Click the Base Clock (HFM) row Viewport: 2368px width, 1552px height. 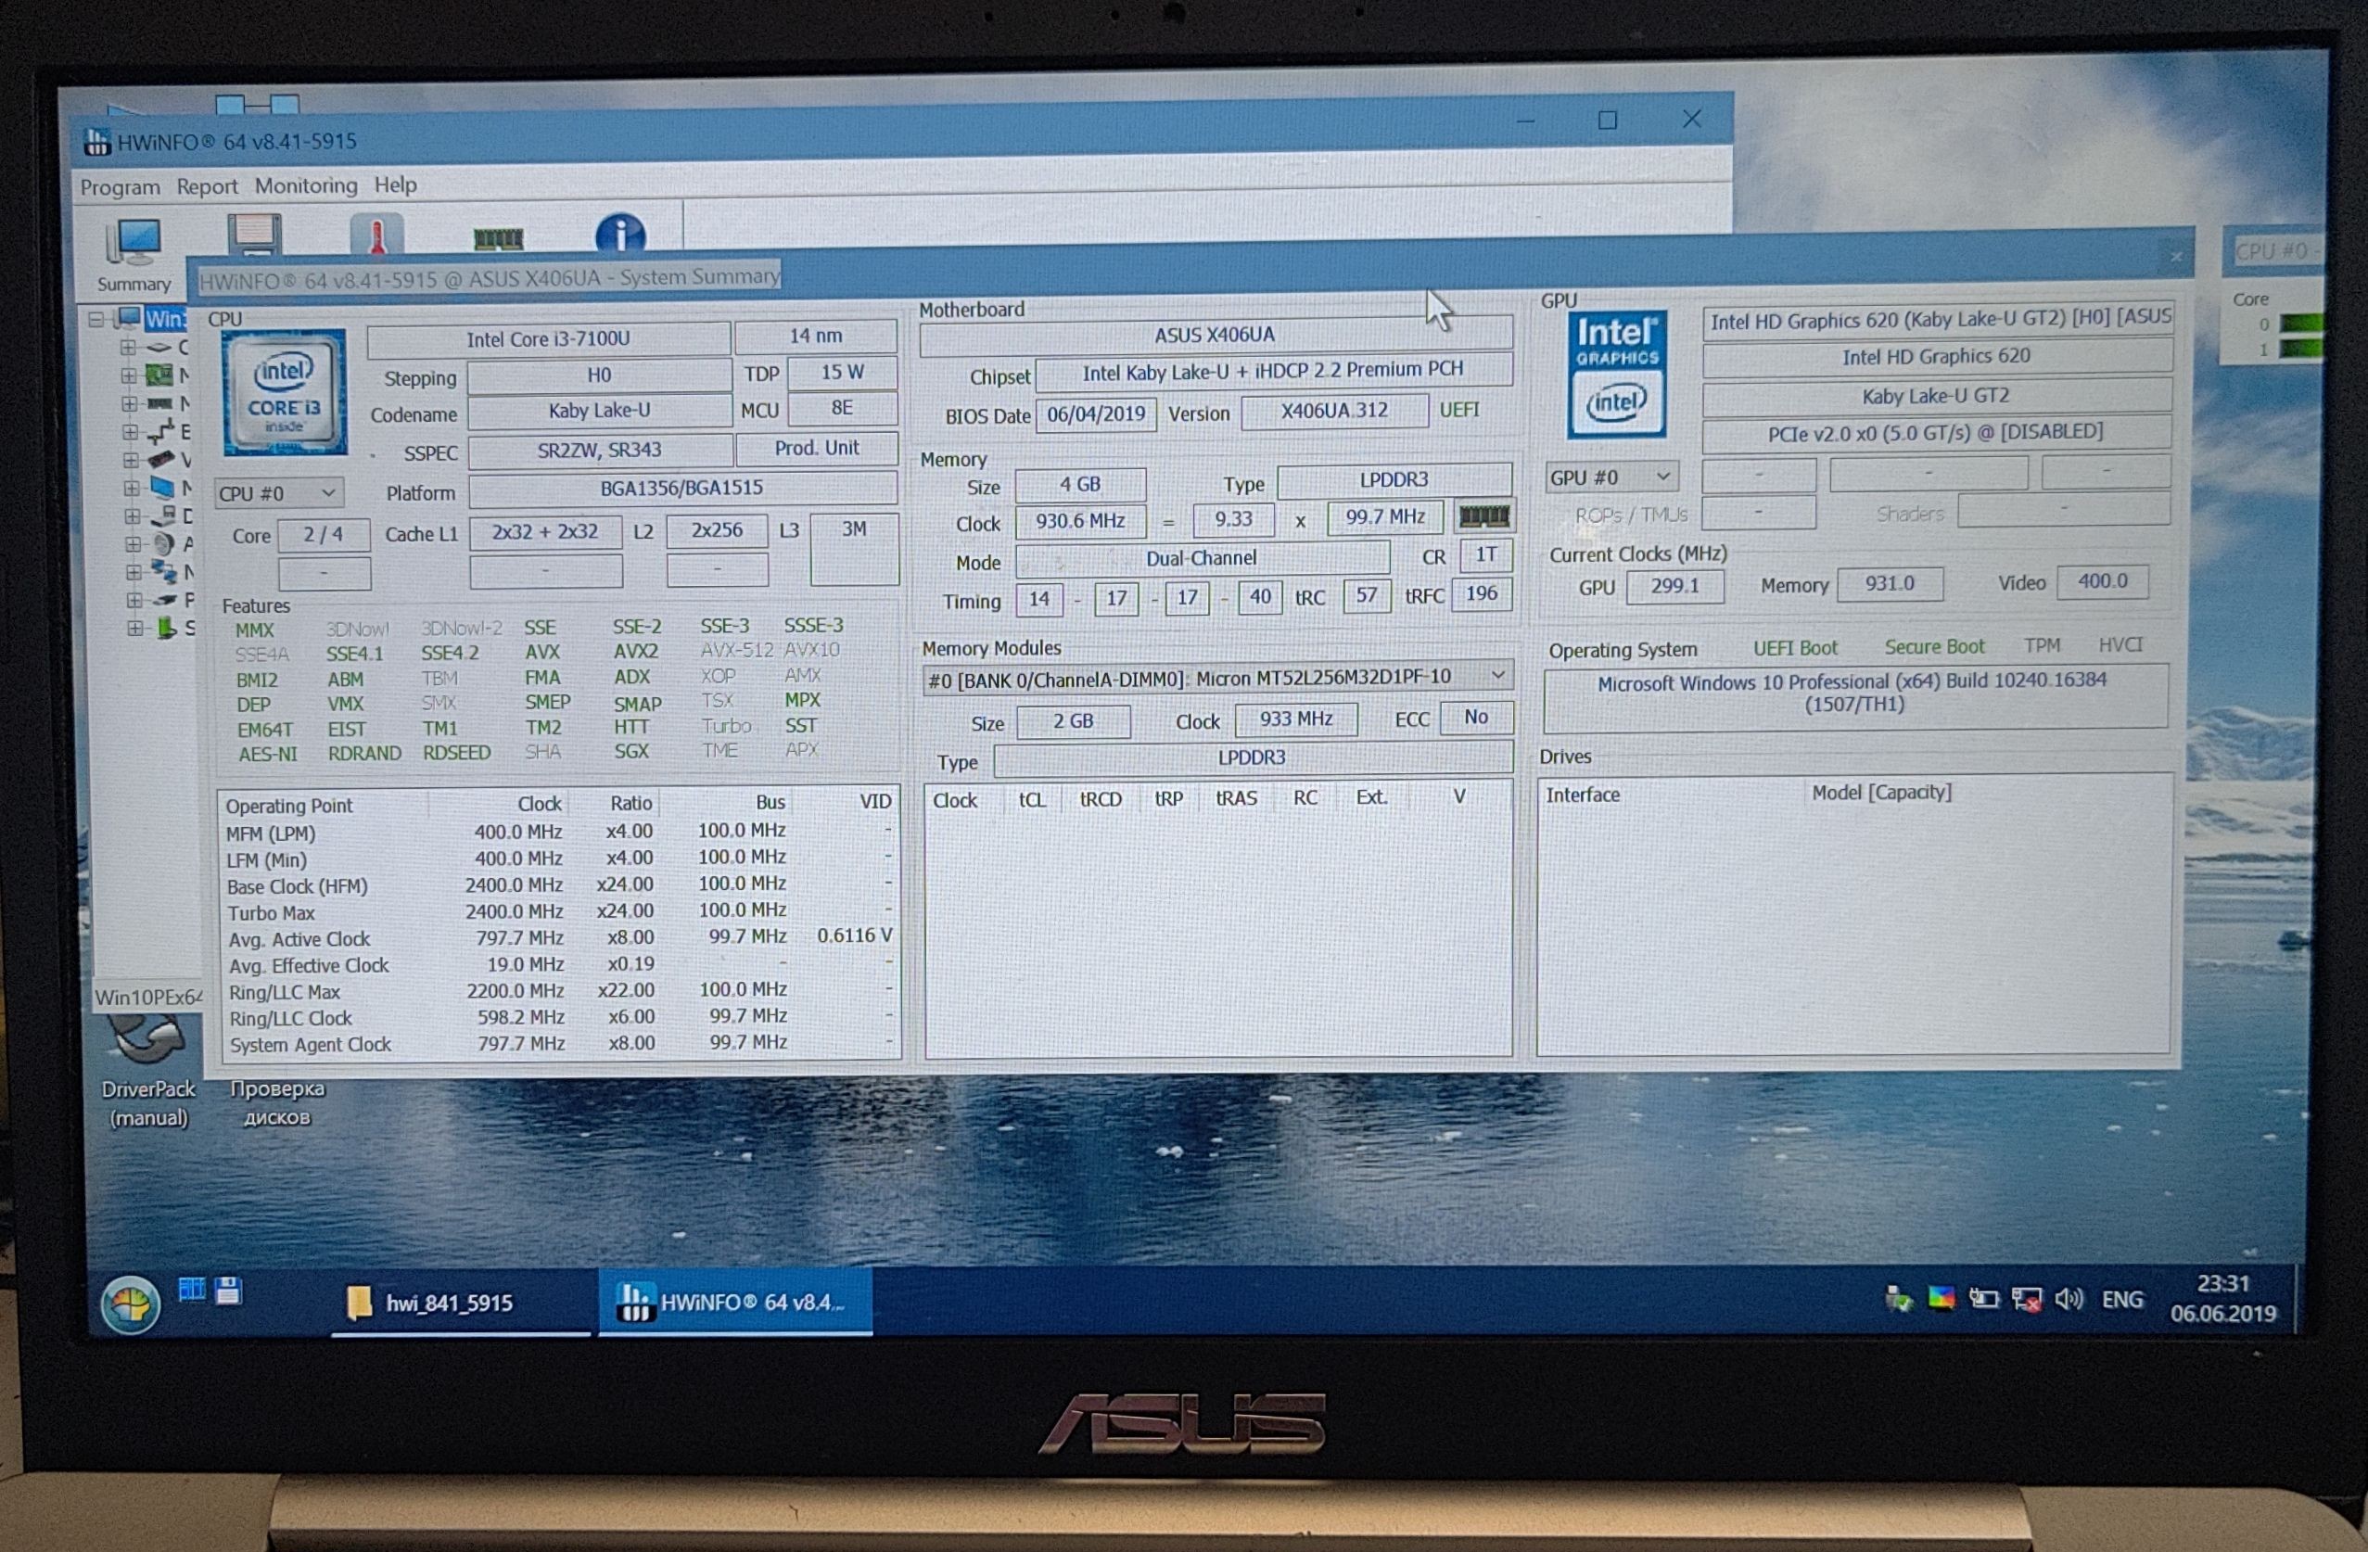pos(559,884)
